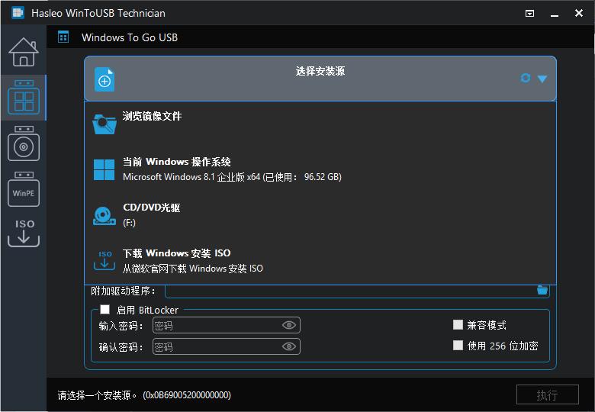
Task: Open the Home page in the sidebar
Action: (24, 52)
